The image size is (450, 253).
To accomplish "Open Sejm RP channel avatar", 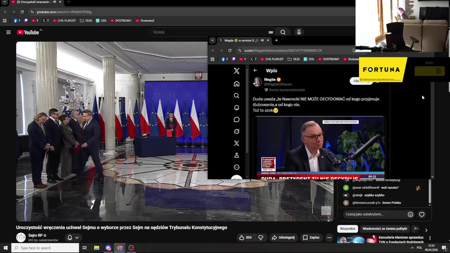I will [x=21, y=238].
